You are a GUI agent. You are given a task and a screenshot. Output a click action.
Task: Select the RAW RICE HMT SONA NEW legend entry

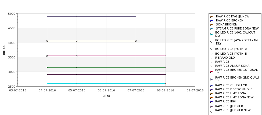click(234, 98)
